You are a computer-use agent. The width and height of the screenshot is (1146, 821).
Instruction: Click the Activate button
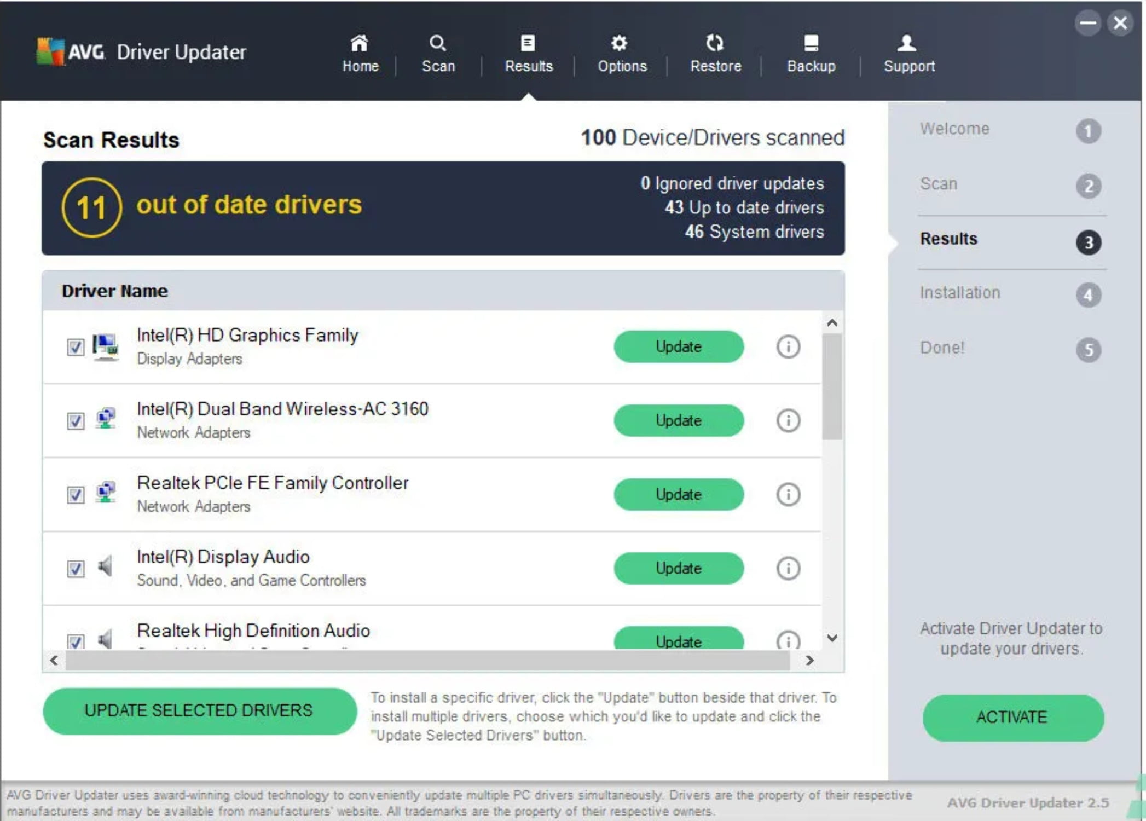coord(1013,718)
